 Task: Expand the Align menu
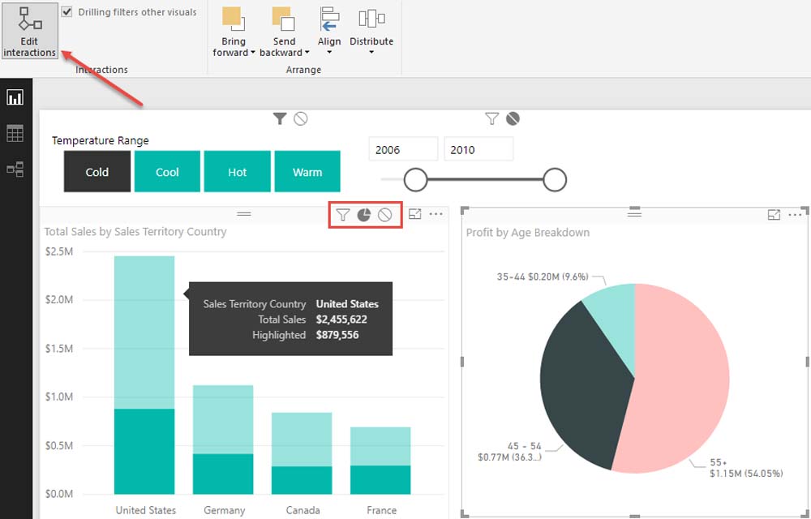coord(329,32)
